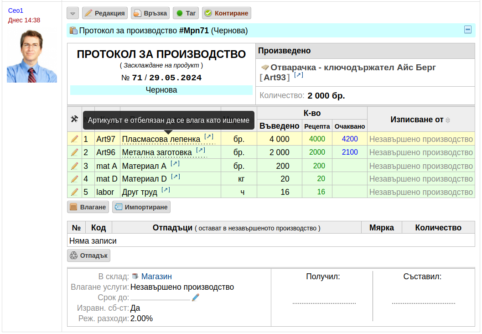The width and height of the screenshot is (482, 334).
Task: Collapse the document with the minus icon
Action: 467,30
